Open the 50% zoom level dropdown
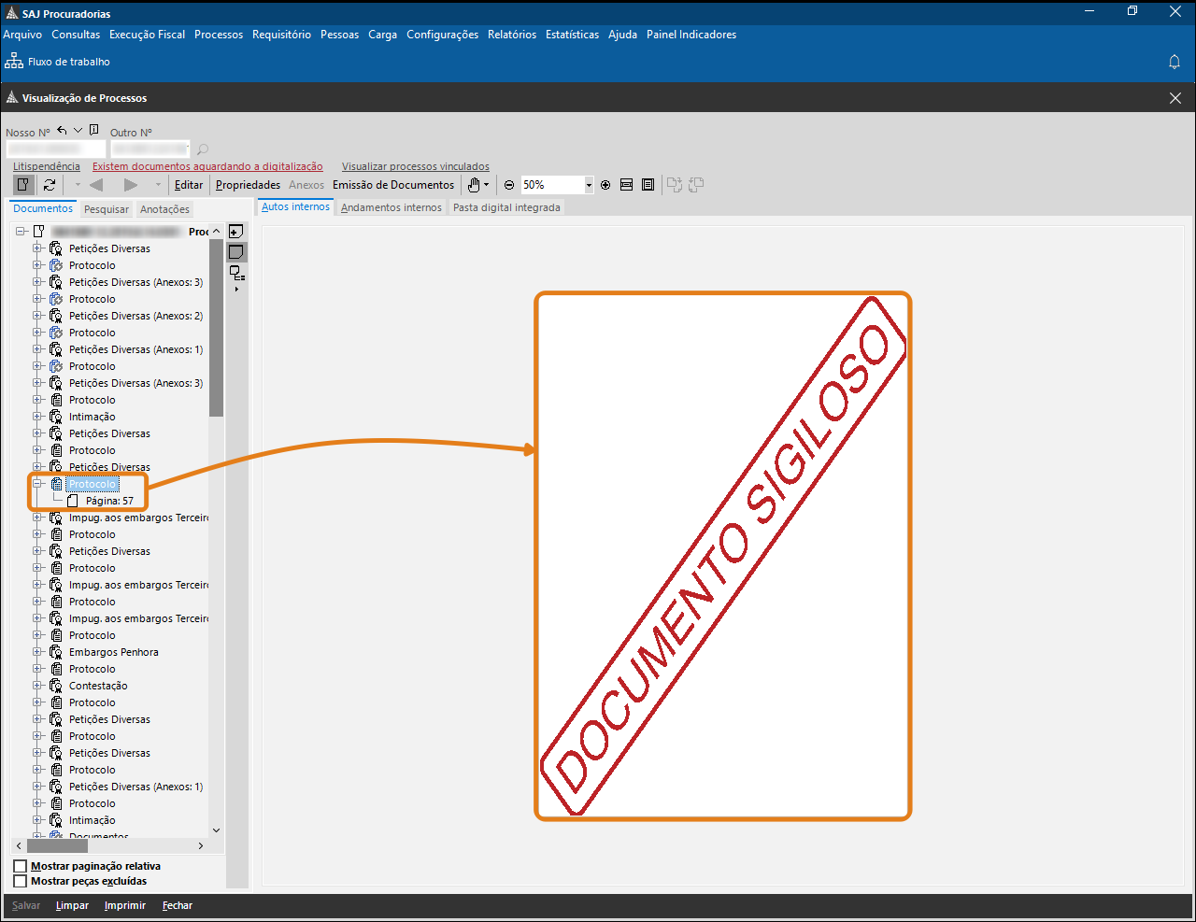The height and width of the screenshot is (922, 1196). 589,185
